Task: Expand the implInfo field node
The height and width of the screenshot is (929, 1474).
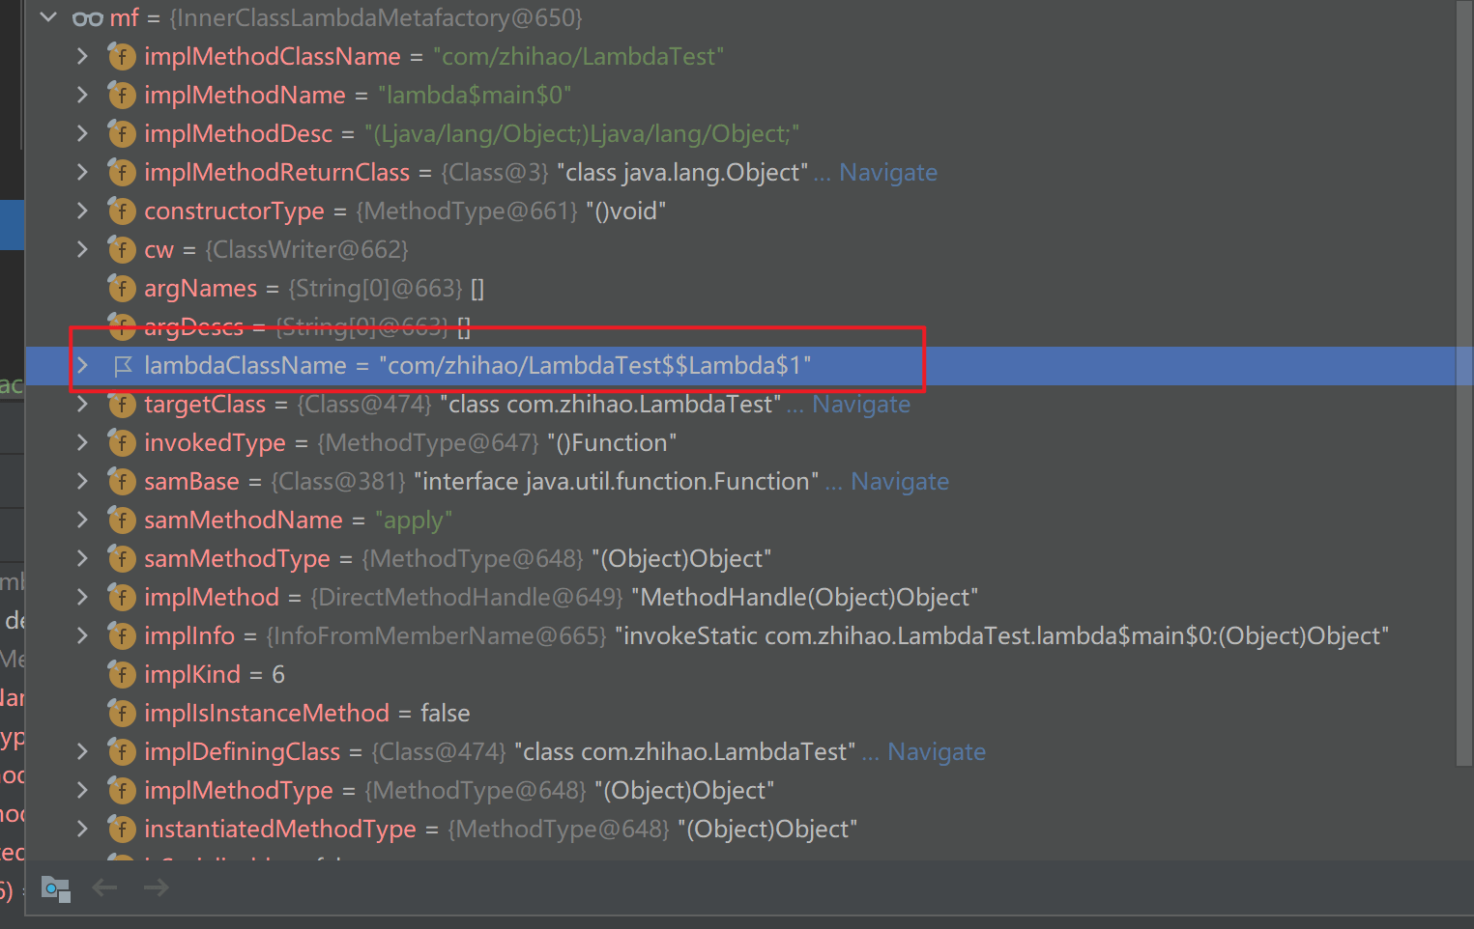Action: pos(83,636)
